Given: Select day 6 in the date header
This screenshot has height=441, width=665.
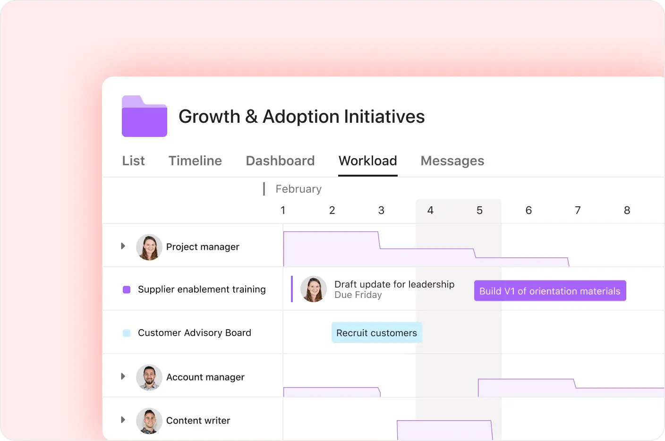Looking at the screenshot, I should point(529,210).
